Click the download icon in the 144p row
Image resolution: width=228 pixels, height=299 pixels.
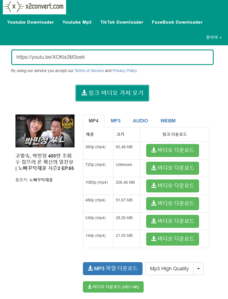tap(154, 239)
